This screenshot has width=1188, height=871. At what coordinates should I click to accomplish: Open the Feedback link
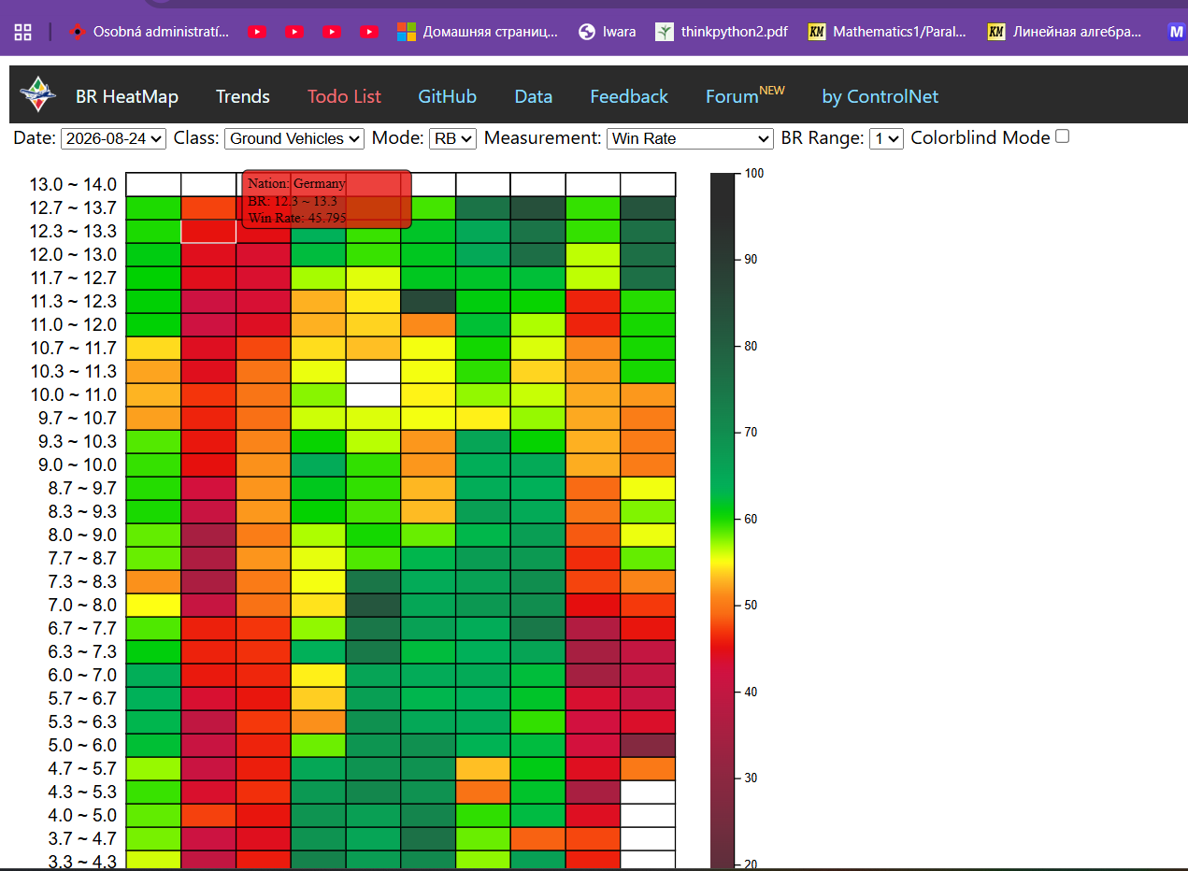(x=629, y=96)
